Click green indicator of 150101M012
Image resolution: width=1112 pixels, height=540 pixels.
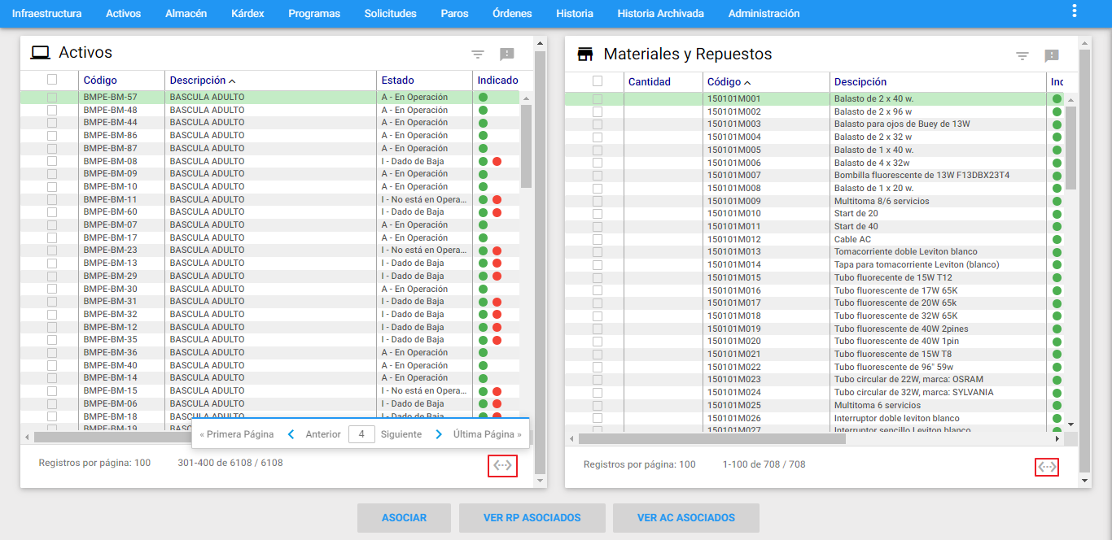click(x=1057, y=240)
